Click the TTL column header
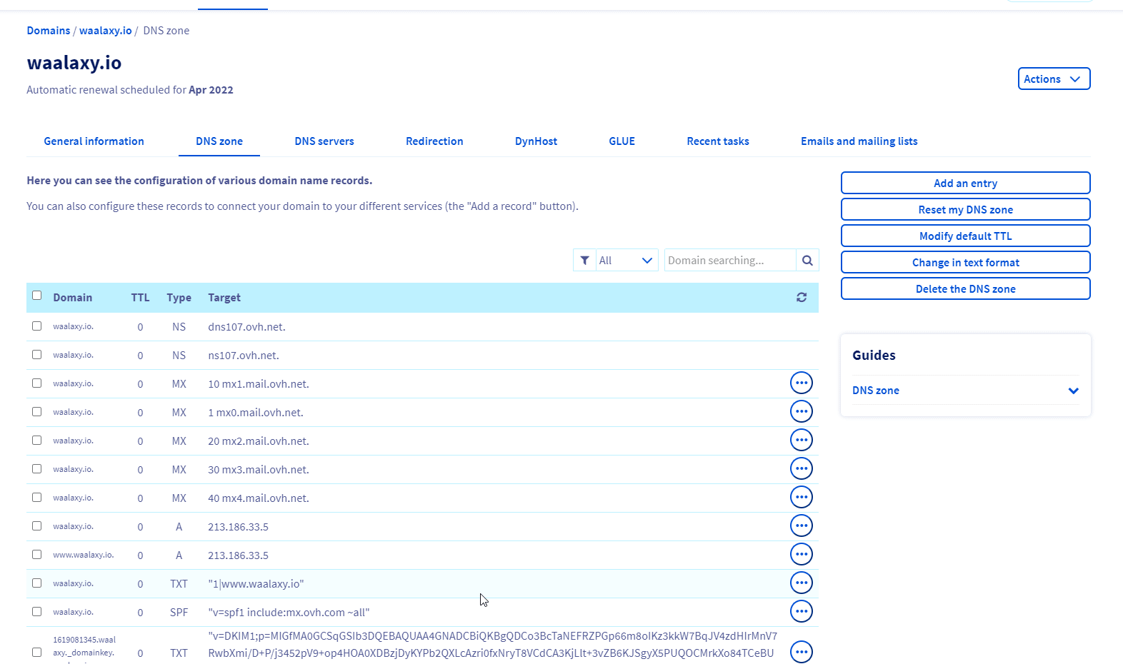 140,298
